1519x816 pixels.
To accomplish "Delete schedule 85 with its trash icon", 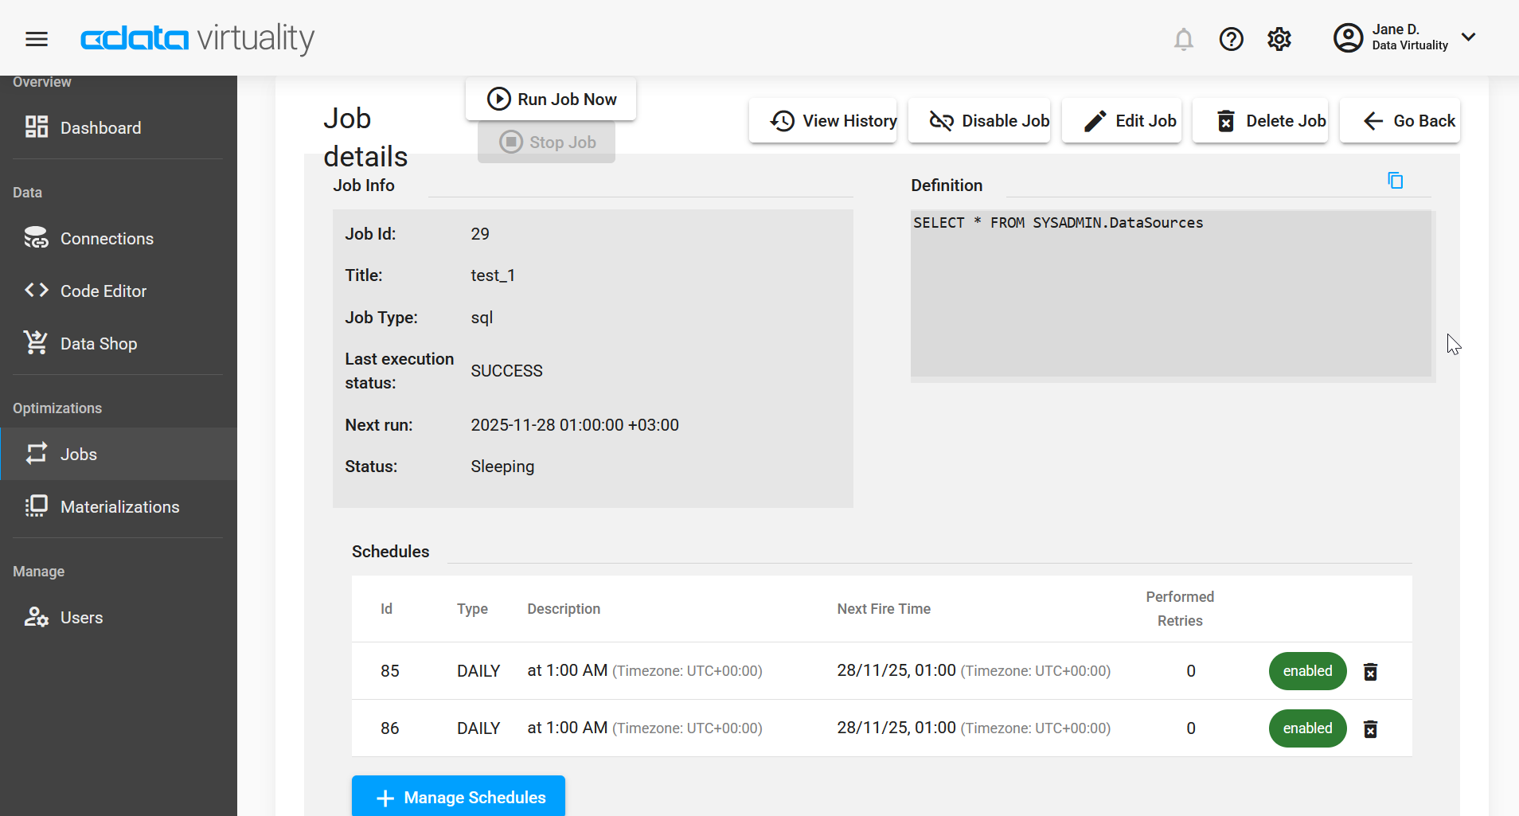I will [1371, 671].
